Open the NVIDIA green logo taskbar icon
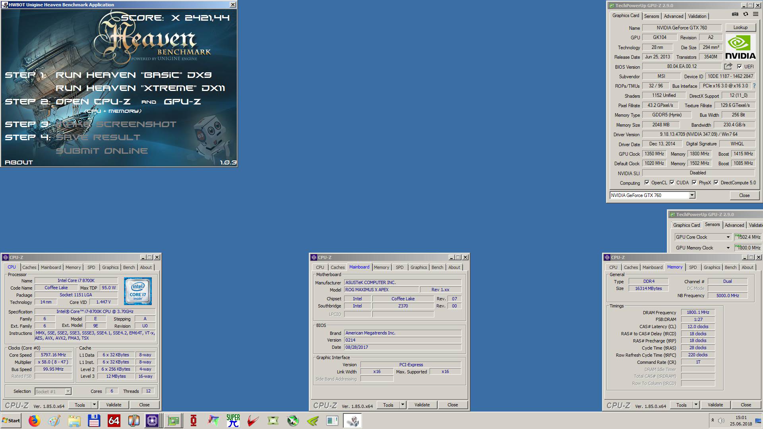This screenshot has height=429, width=763. coord(313,421)
